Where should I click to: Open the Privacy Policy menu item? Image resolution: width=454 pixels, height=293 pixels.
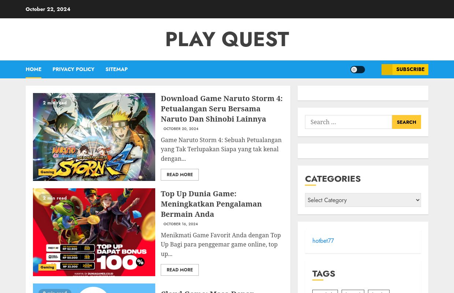point(73,69)
